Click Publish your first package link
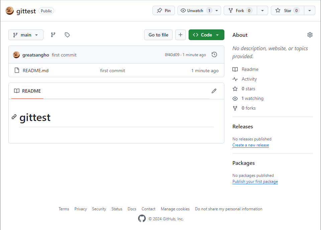The width and height of the screenshot is (321, 230). pos(255,182)
